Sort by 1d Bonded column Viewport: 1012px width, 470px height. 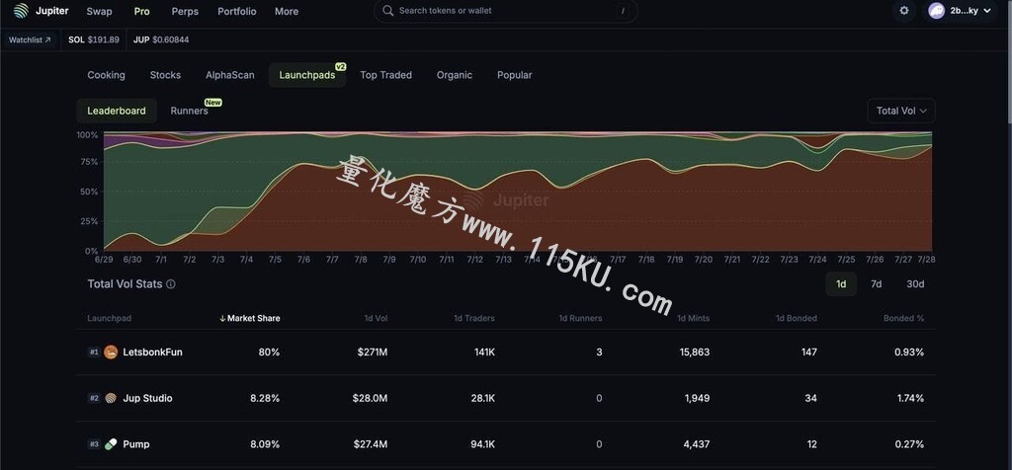[797, 319]
